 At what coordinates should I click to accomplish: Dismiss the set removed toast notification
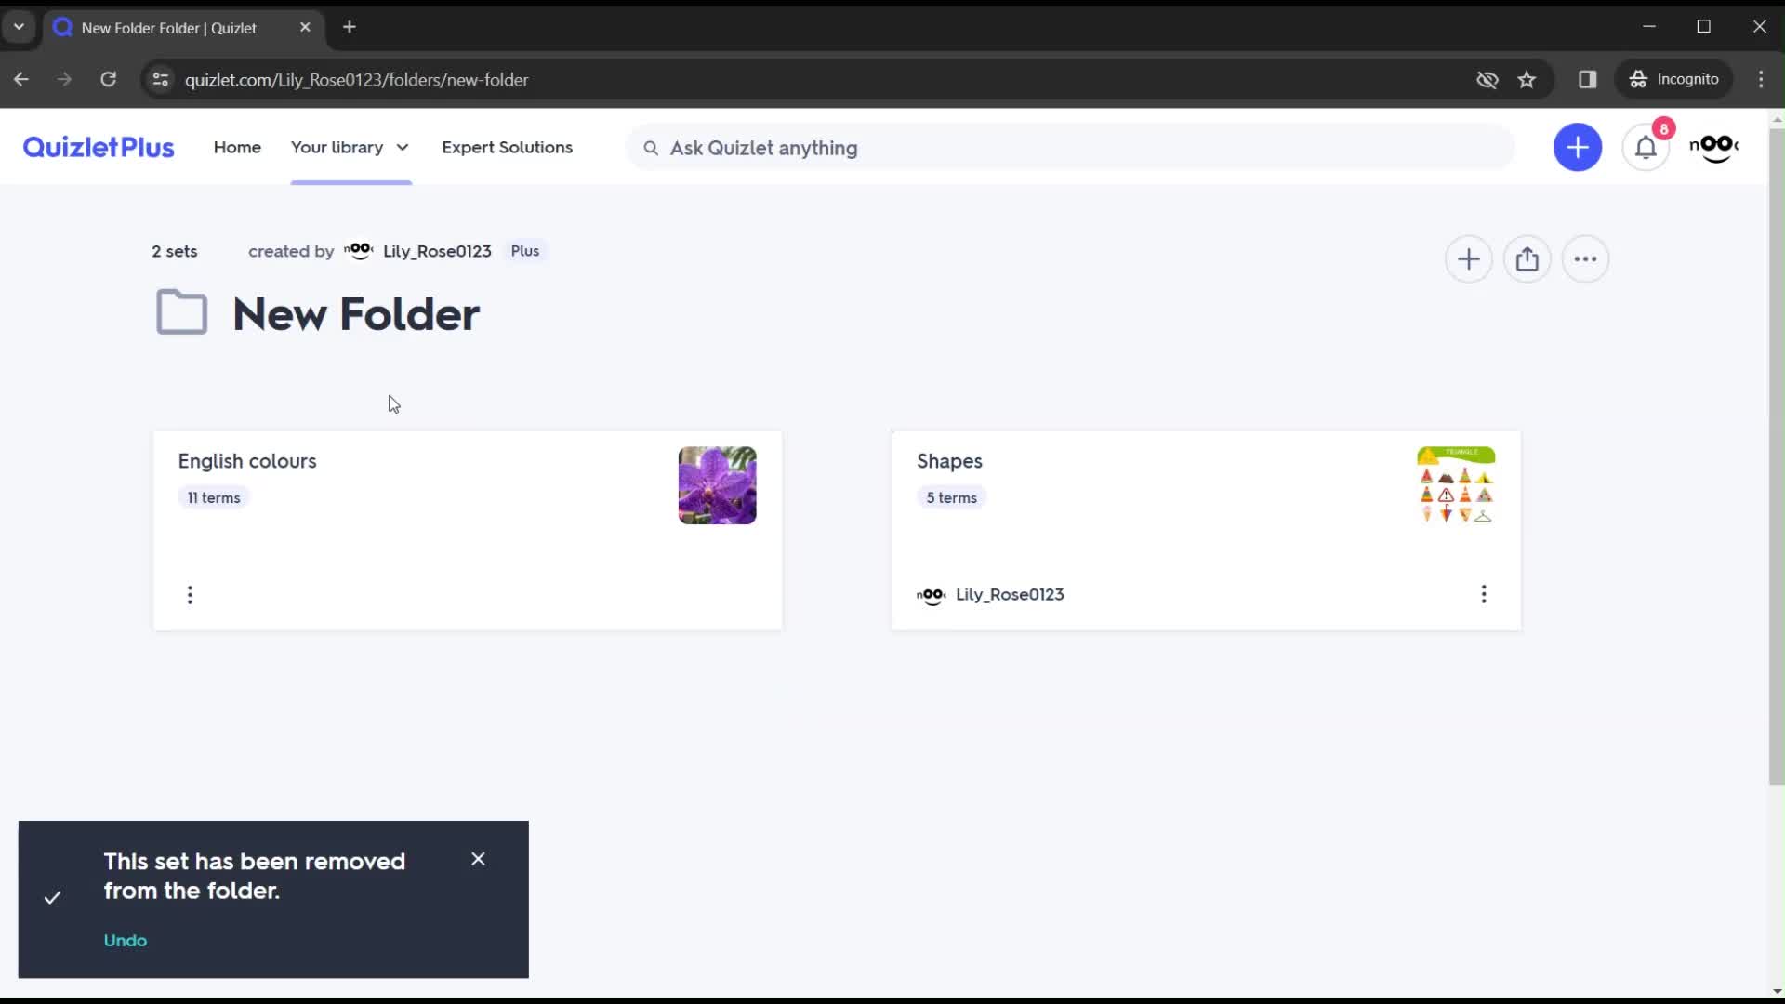point(478,858)
